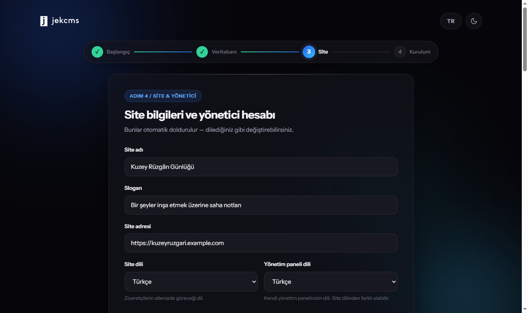Image resolution: width=528 pixels, height=313 pixels.
Task: Click the jekcms logo icon
Action: tap(44, 21)
